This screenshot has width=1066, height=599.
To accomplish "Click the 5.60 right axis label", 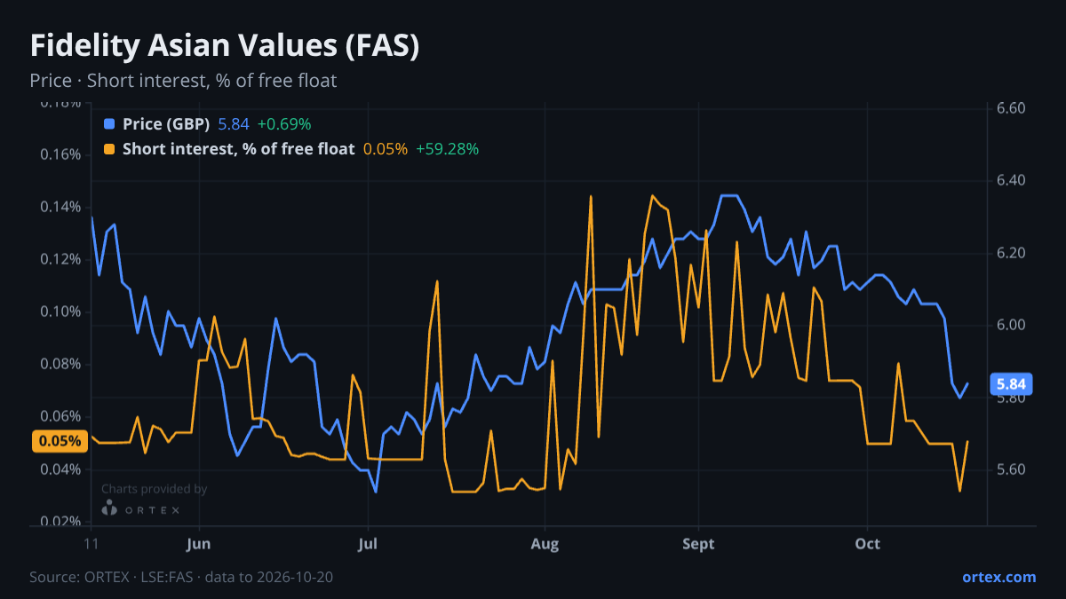I will coord(1011,469).
